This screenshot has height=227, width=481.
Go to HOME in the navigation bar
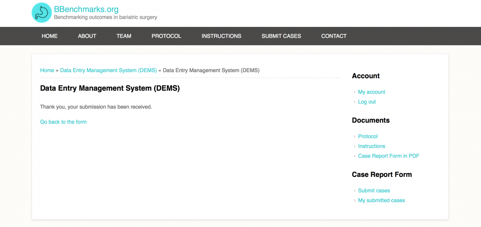[x=50, y=36]
